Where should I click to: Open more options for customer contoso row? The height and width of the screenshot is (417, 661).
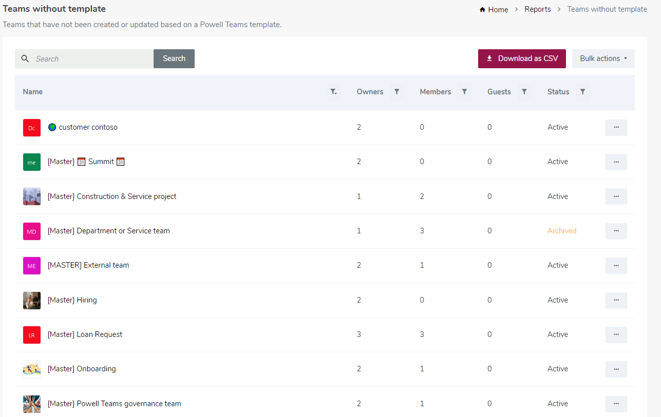616,127
